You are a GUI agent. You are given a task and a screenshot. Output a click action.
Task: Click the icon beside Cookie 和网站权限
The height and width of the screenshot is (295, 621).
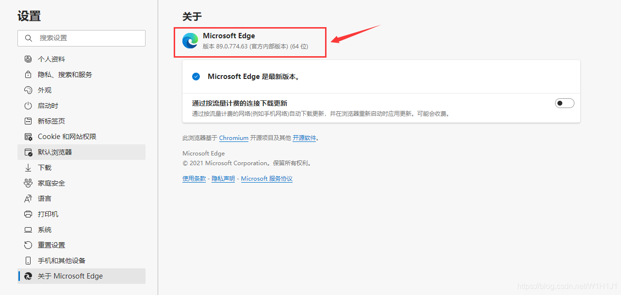coord(28,137)
